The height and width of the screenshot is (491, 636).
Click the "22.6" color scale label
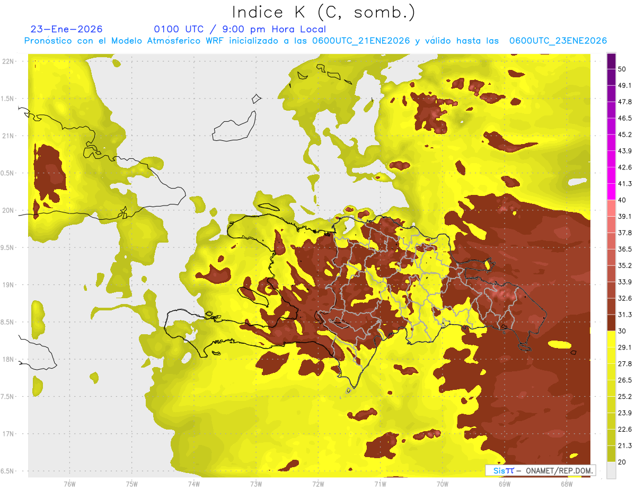(625, 429)
